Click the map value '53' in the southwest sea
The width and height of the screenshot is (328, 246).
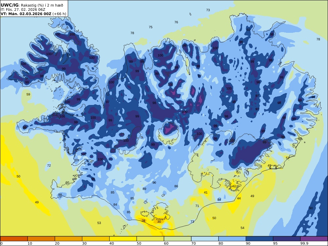[x=99, y=223]
